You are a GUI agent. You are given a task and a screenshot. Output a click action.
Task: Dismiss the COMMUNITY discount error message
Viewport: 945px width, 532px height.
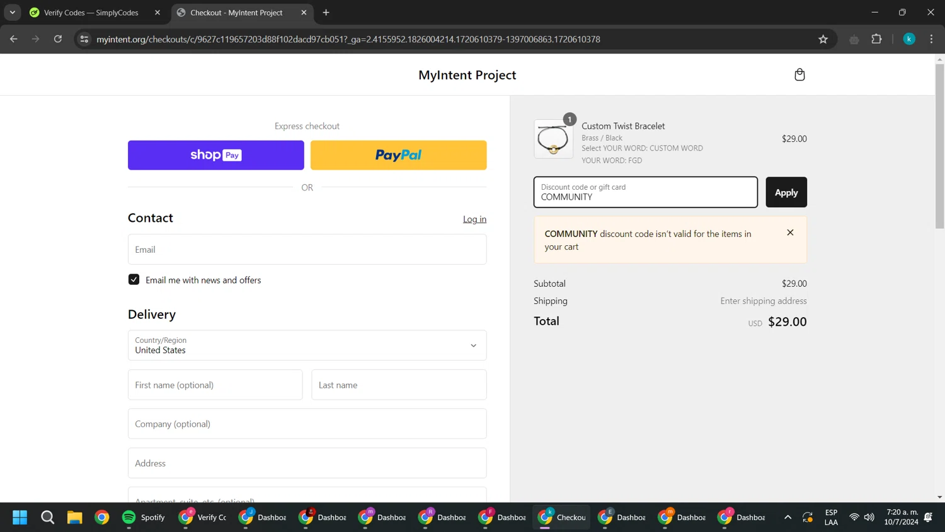[x=790, y=233]
